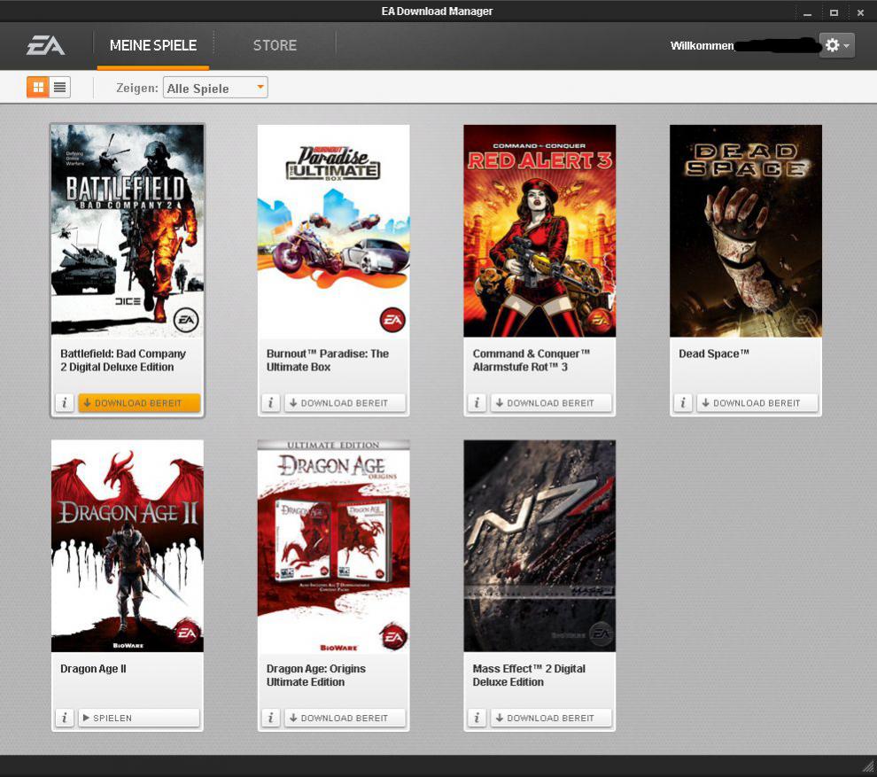Close the EA Download Manager window

[860, 12]
